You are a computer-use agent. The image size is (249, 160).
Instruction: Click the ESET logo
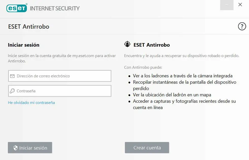16,8
